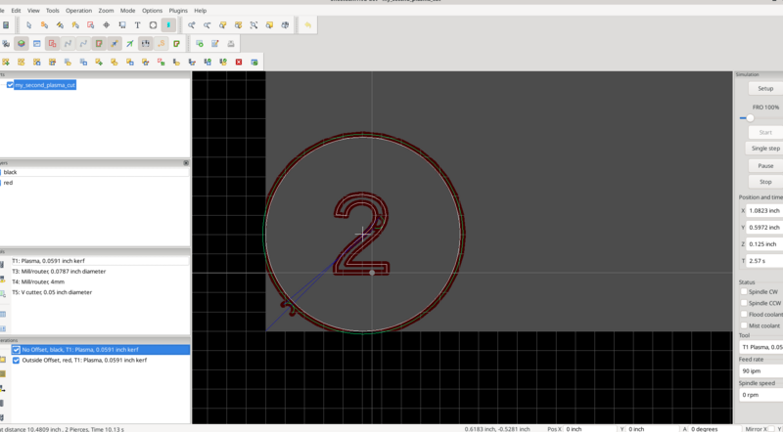Click the green diagonal arrow rapid-moves icon

tap(130, 44)
